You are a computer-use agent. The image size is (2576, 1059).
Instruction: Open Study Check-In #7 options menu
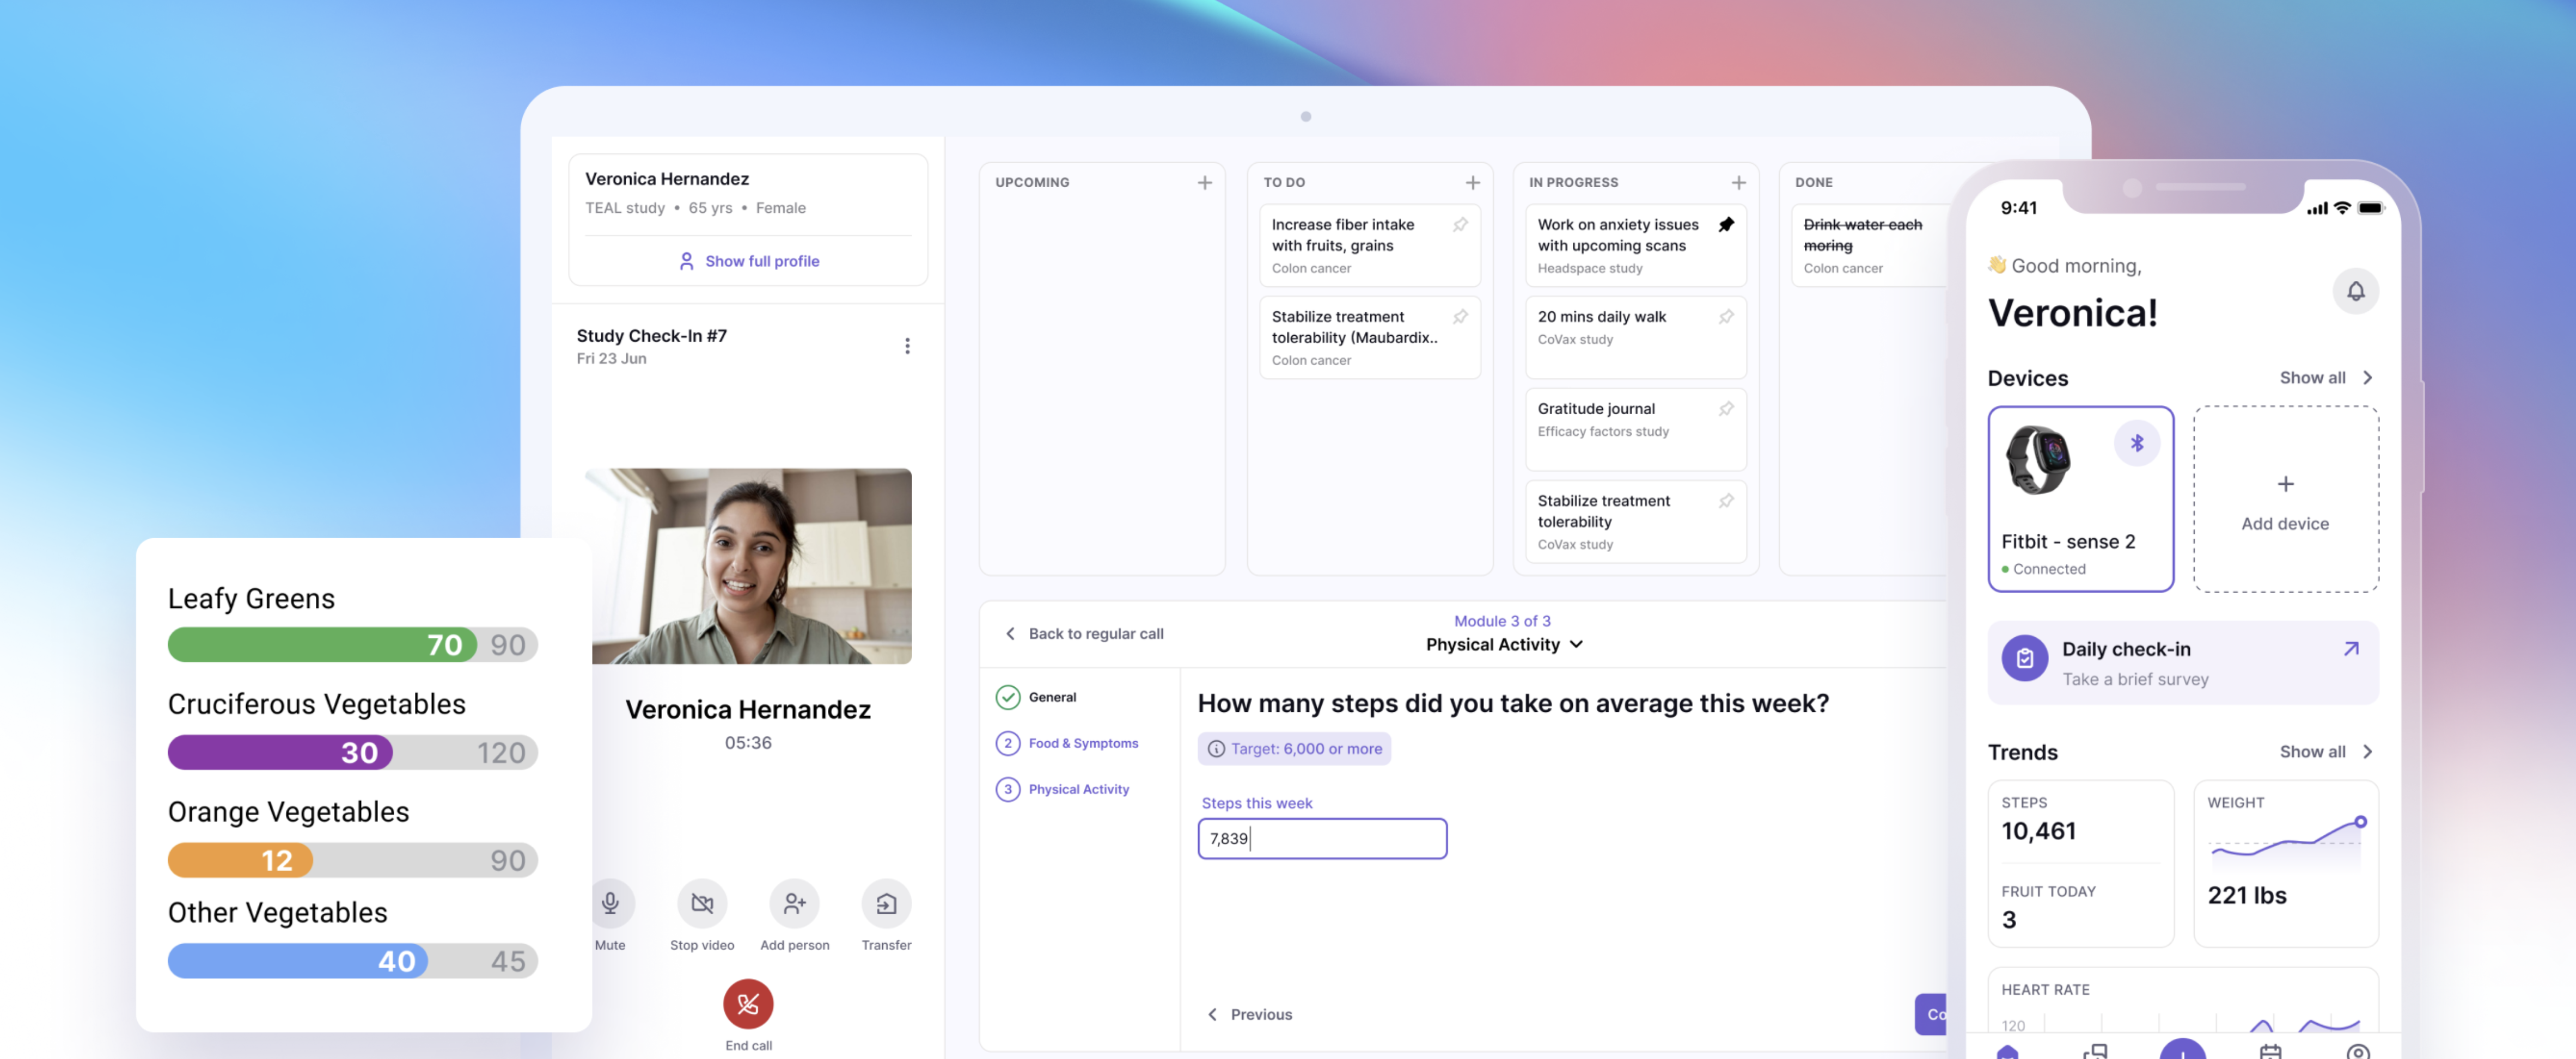[907, 346]
